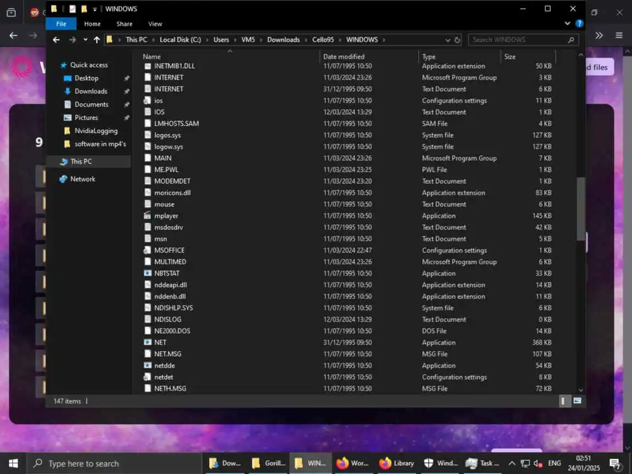Open the address bar history dropdown
Image resolution: width=632 pixels, height=474 pixels.
coord(448,40)
